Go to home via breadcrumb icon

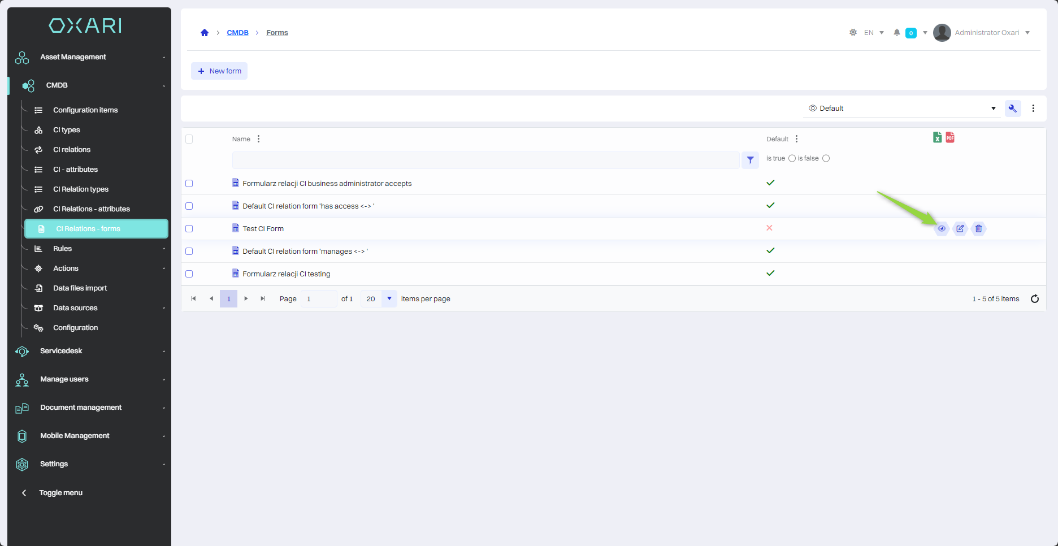(205, 33)
